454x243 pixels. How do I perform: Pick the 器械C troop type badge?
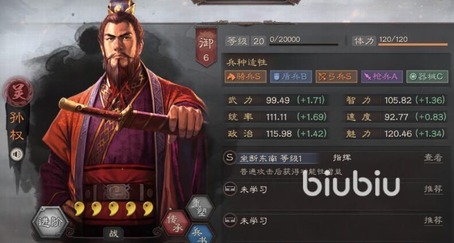[427, 77]
